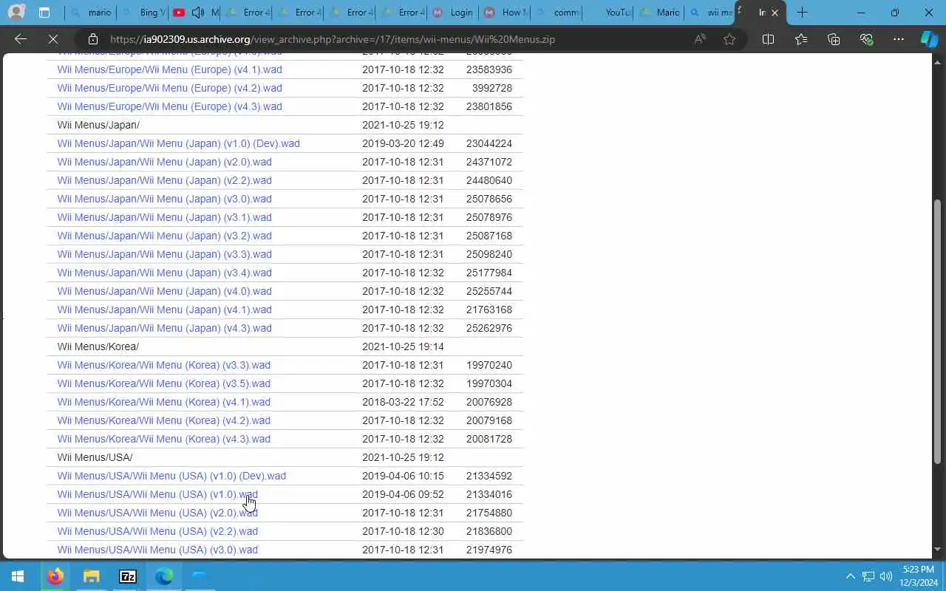Click the page vertical scrollbar thumb

tap(938, 332)
